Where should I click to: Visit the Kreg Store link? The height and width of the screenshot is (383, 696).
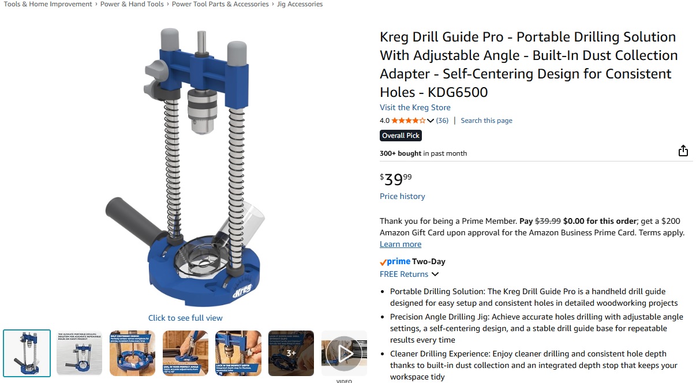point(415,107)
